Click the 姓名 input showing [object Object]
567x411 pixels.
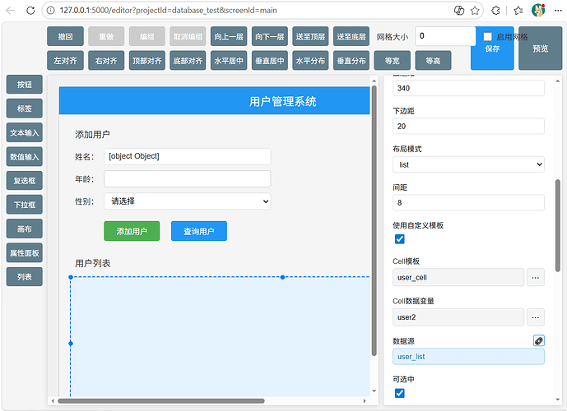click(188, 156)
